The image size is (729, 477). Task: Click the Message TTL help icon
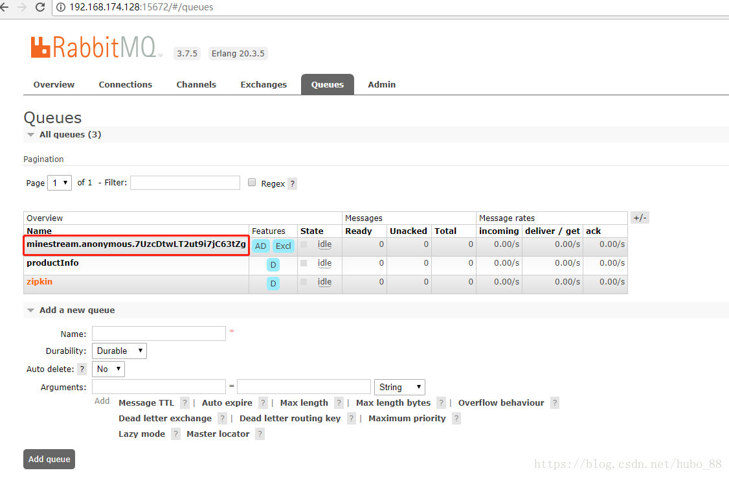[x=185, y=403]
